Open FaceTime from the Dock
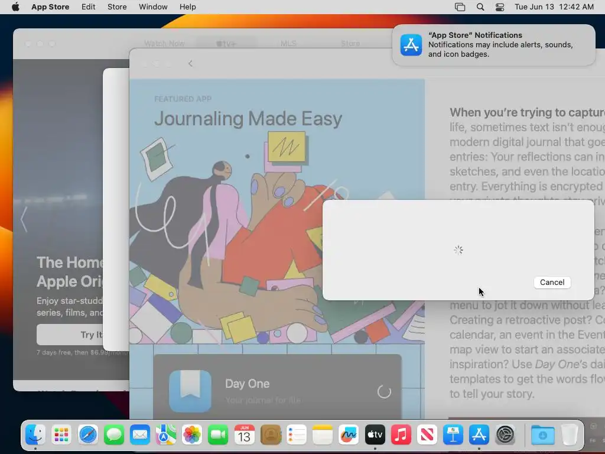 click(218, 435)
